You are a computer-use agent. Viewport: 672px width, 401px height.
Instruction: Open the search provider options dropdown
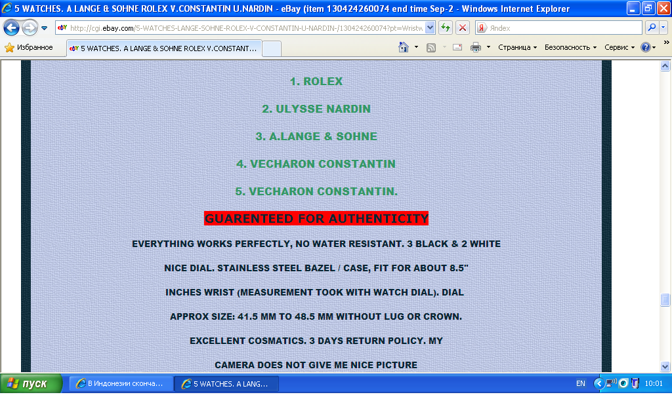[x=663, y=28]
